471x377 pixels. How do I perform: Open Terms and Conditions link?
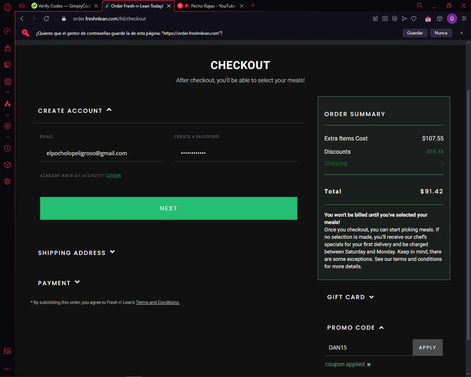click(x=158, y=302)
